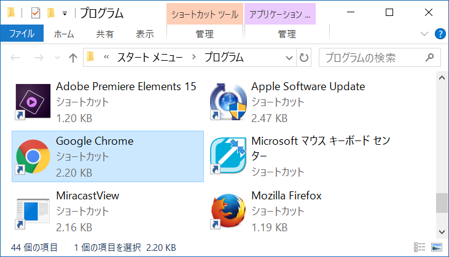
Task: Open the recent locations dropdown arrow
Action: point(57,58)
